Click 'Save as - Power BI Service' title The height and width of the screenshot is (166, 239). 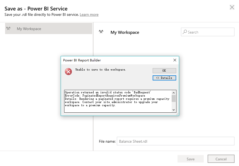point(36,9)
